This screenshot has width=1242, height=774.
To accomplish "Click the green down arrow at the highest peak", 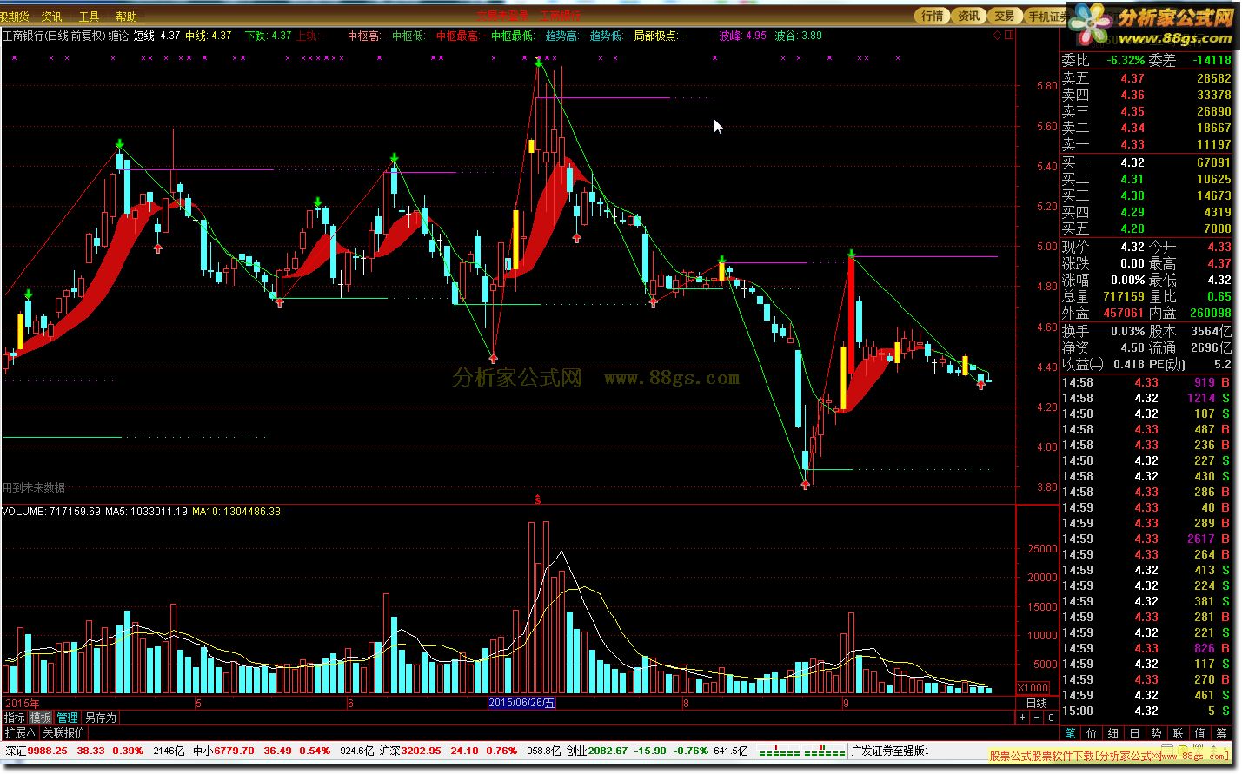I will tap(539, 63).
